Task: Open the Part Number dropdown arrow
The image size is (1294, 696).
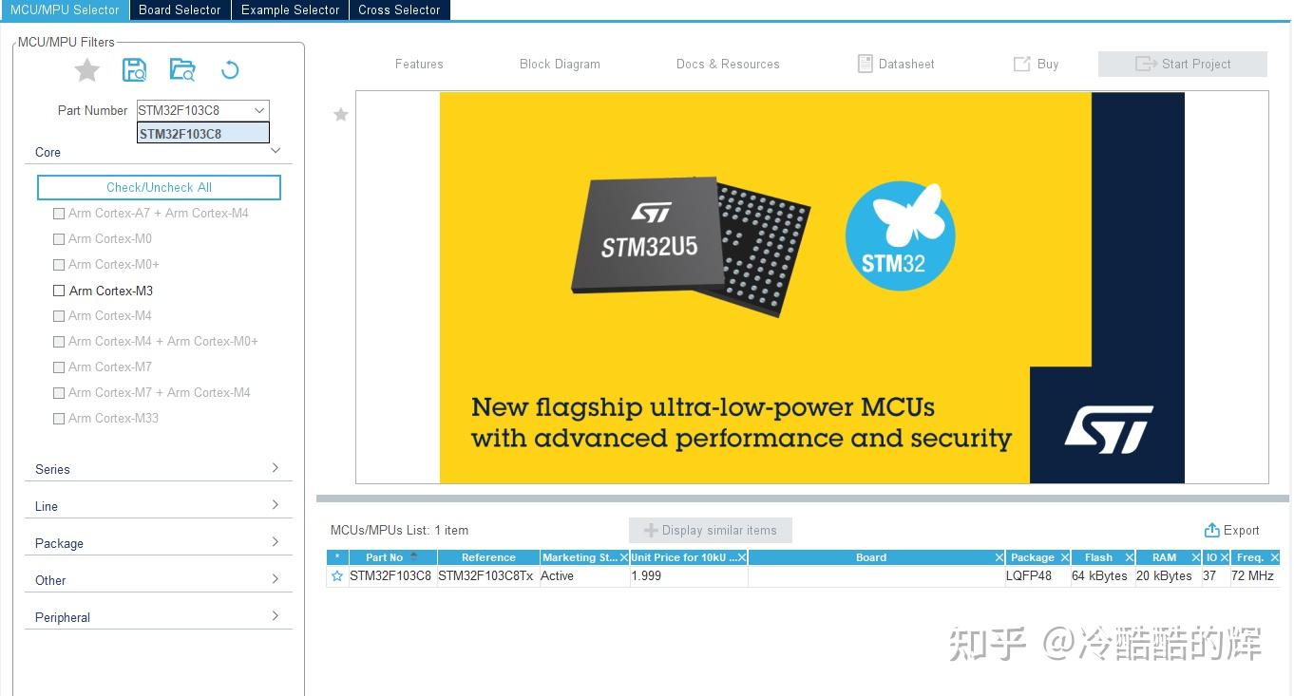Action: [x=258, y=110]
